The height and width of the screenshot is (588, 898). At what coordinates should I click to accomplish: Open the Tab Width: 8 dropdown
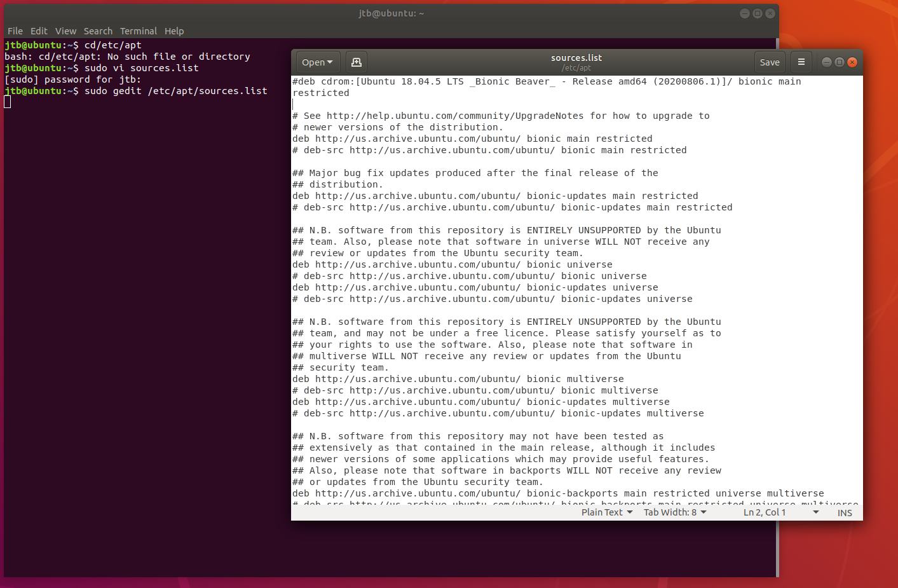coord(675,512)
